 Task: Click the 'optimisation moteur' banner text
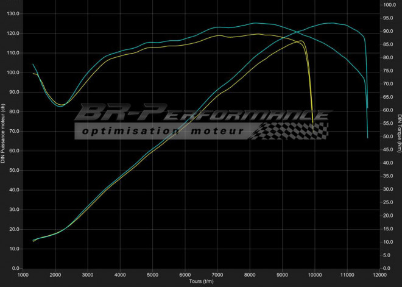[163, 132]
